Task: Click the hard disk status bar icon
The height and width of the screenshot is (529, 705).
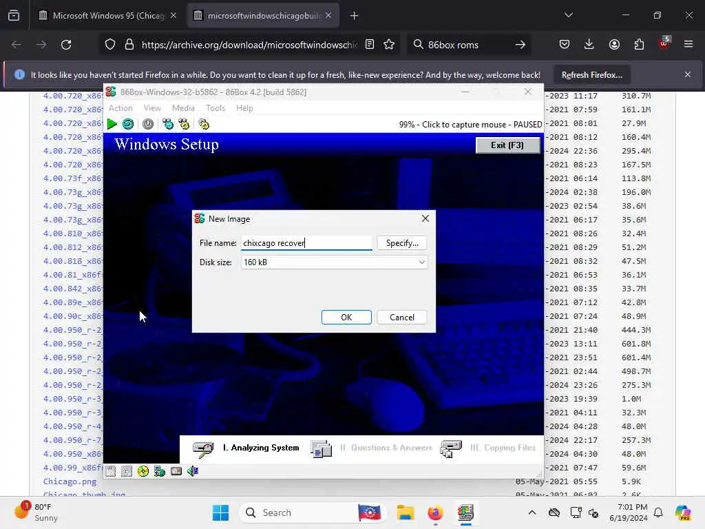Action: (176, 471)
